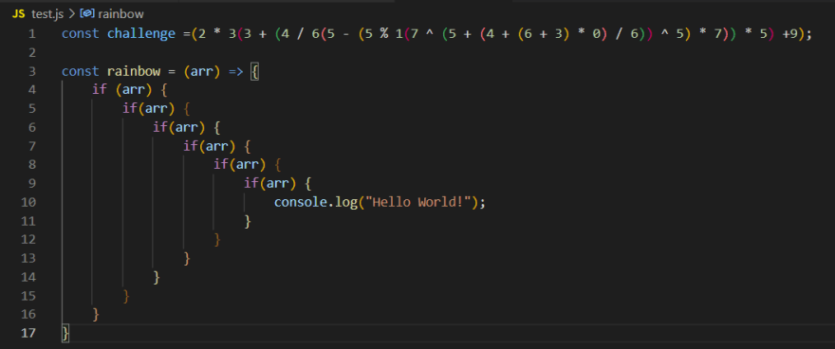835x349 pixels.
Task: Click the rainbow symbol icon in the breadcrumb
Action: click(x=86, y=14)
